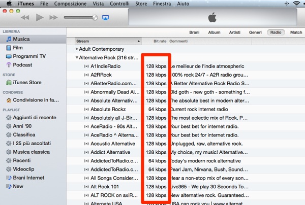Select Aggiunti di recente playlist
The height and width of the screenshot is (205, 305).
pyautogui.click(x=33, y=117)
